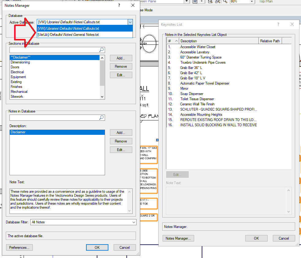Open the 80% zoom level dropdown

pos(252,2)
